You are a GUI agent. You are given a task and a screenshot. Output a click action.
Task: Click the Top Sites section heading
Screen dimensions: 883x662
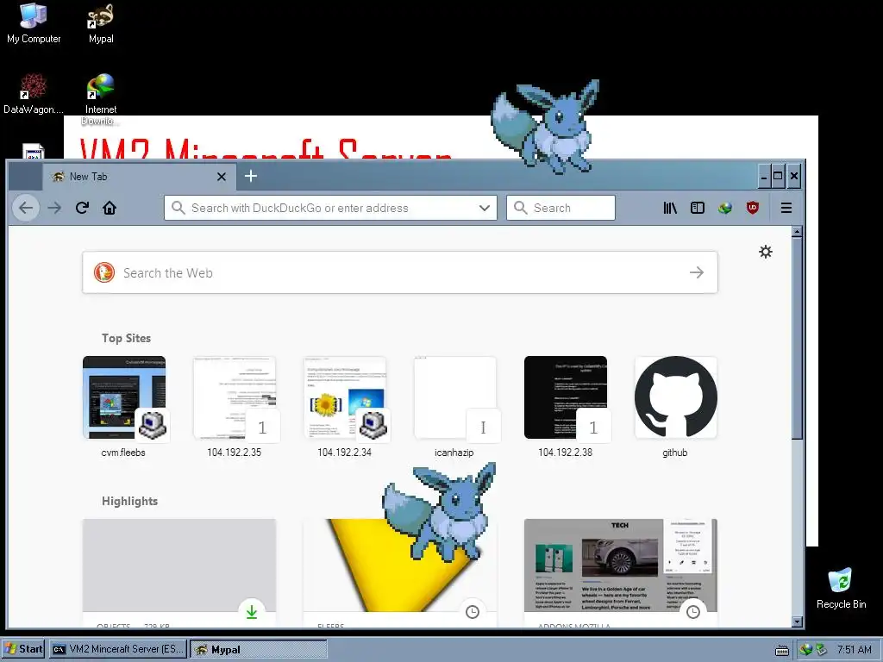pos(126,338)
